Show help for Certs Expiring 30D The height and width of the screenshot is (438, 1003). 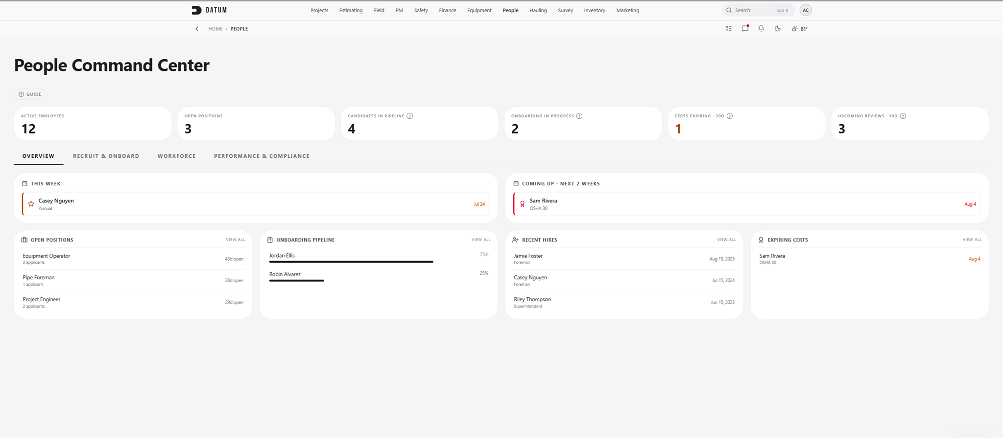pos(730,116)
